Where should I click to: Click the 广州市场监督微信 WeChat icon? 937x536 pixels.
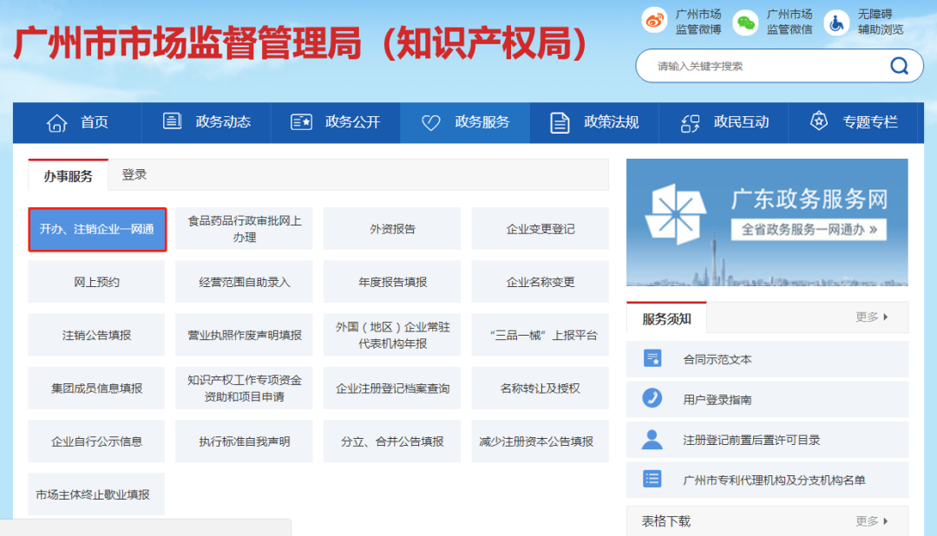[746, 19]
